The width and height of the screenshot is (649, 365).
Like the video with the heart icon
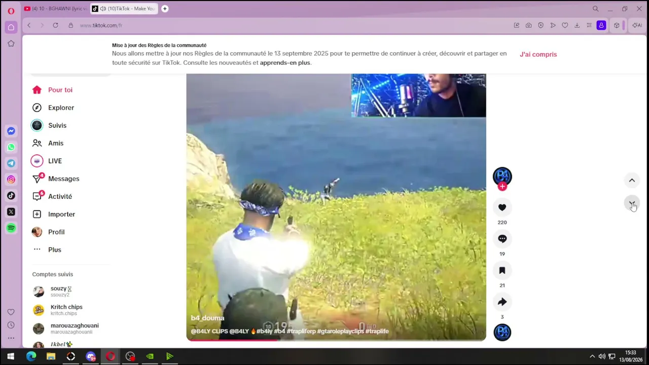(502, 207)
